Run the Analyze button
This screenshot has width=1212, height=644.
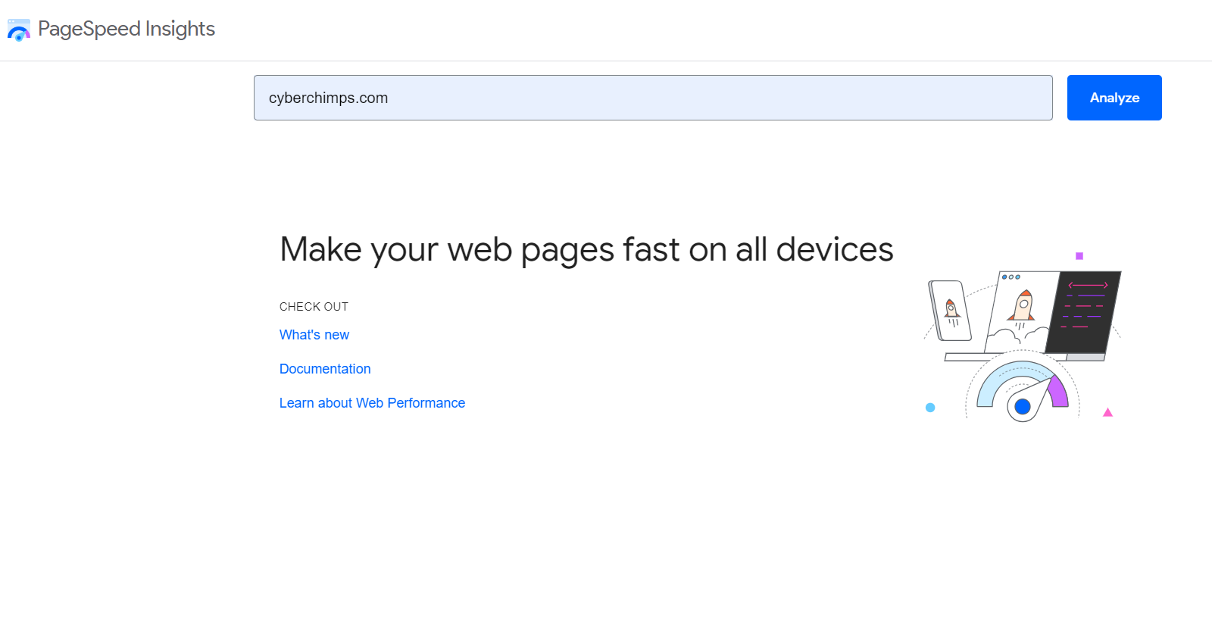(x=1114, y=98)
